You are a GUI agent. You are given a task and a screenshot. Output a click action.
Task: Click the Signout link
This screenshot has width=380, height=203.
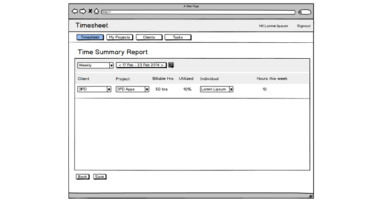pos(304,26)
